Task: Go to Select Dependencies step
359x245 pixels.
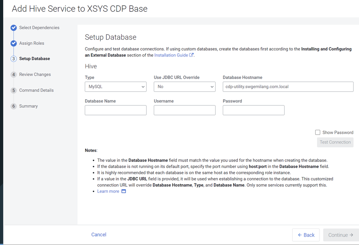Action: 39,27
